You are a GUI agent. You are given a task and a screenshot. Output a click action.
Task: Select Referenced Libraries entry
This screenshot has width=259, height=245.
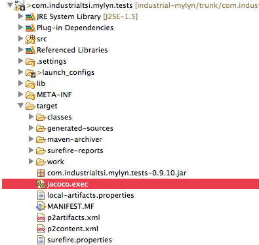tap(72, 50)
